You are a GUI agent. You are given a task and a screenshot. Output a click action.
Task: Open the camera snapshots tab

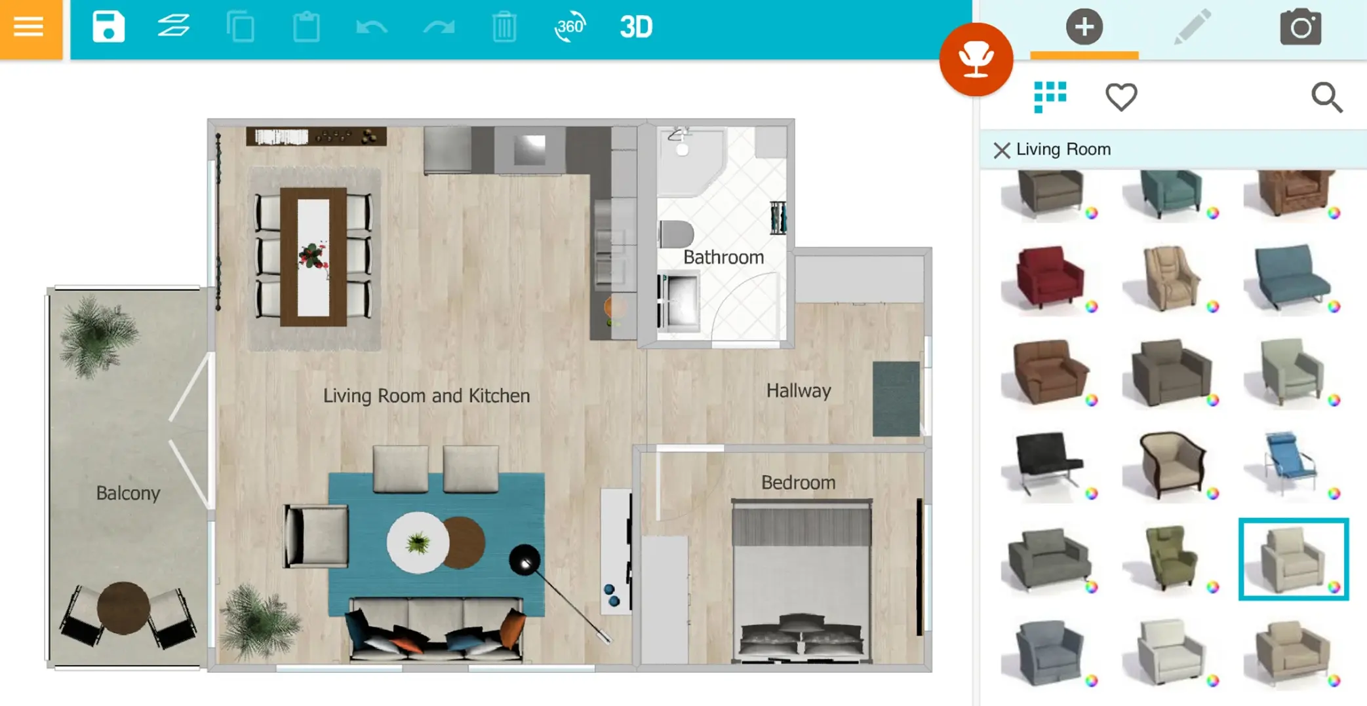[x=1301, y=27]
